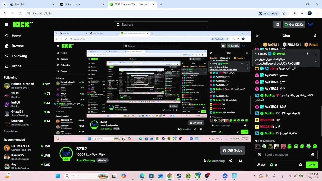Click the KICKs balance showing 0

[x=273, y=165]
